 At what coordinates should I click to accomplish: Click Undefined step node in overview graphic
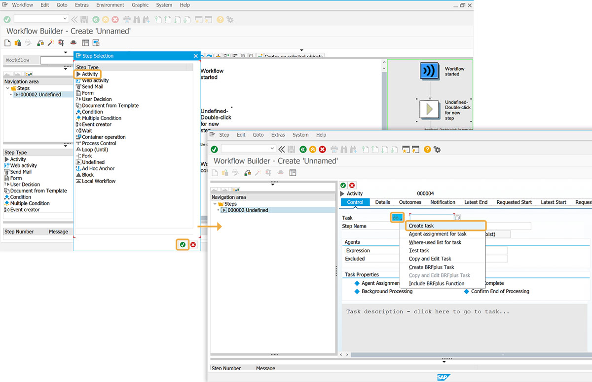(430, 109)
